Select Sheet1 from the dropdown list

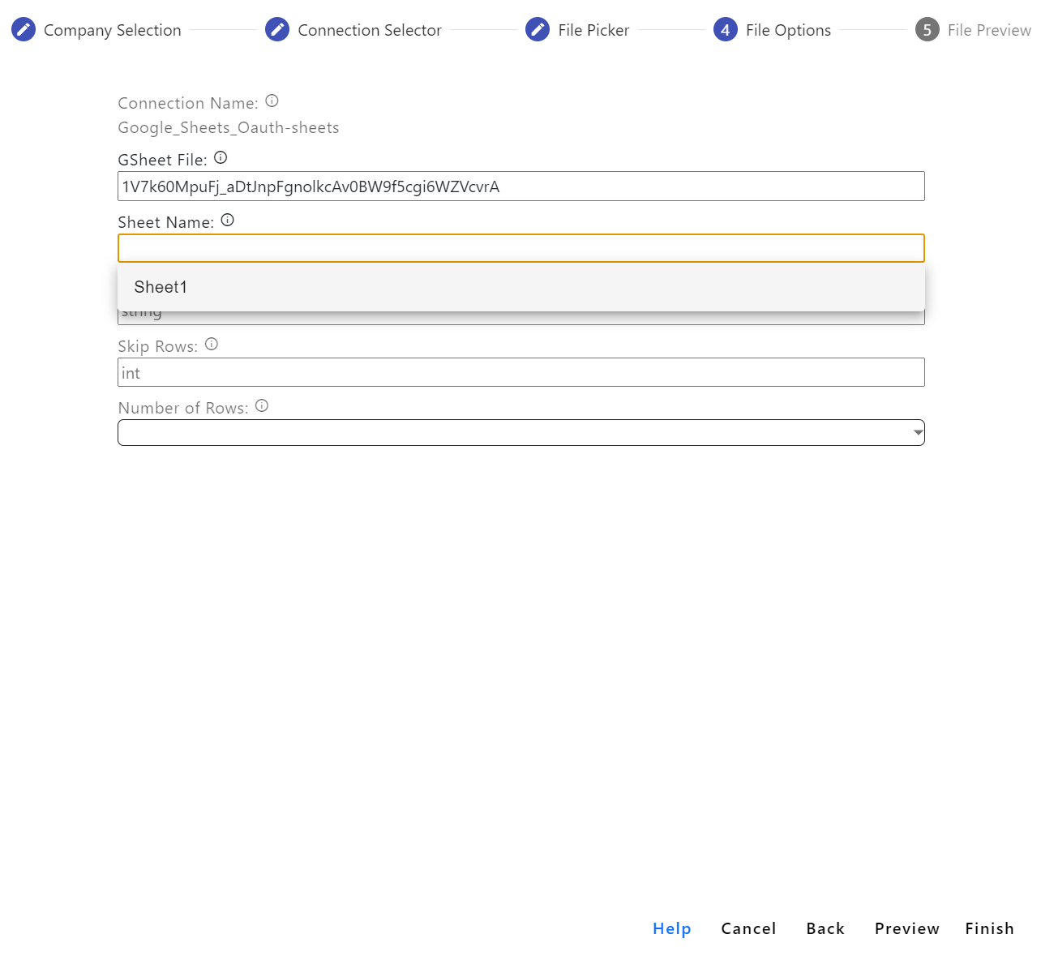pos(161,287)
